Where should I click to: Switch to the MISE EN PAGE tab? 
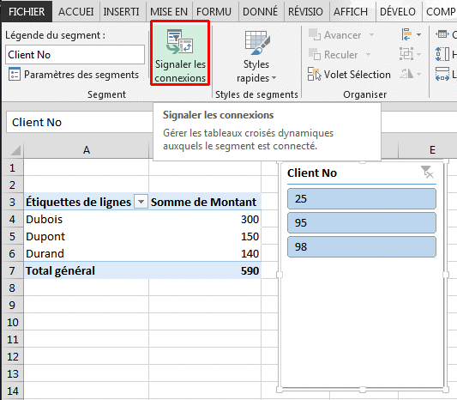(x=169, y=12)
